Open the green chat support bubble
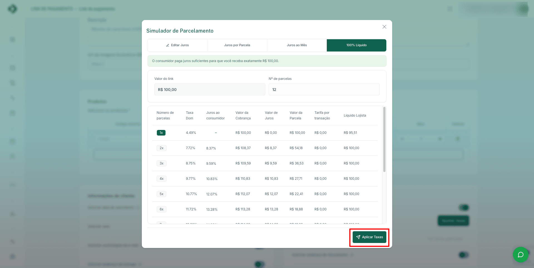Image resolution: width=534 pixels, height=268 pixels. coord(520,254)
